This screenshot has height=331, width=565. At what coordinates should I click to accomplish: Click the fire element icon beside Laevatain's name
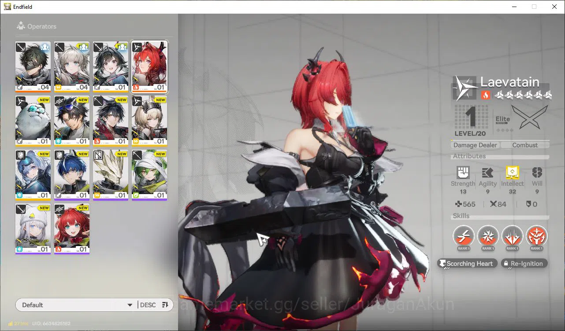coord(485,95)
